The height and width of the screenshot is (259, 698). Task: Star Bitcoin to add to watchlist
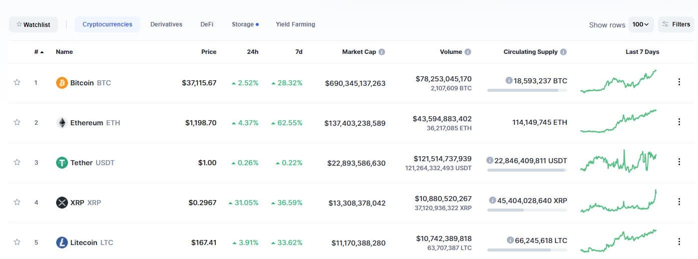[x=17, y=82]
